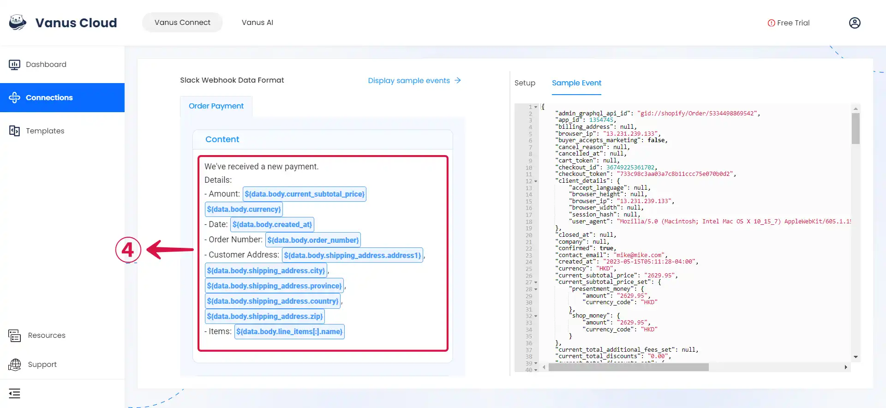Screen dimensions: 886x408
Task: Click the Free Trial warning icon
Action: point(771,23)
